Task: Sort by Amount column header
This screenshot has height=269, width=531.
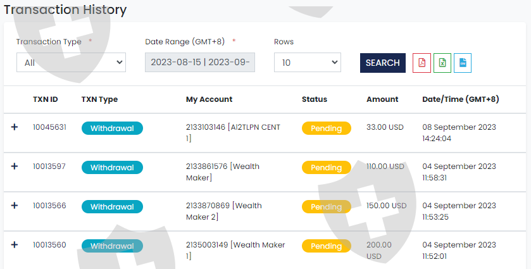Action: (x=382, y=99)
